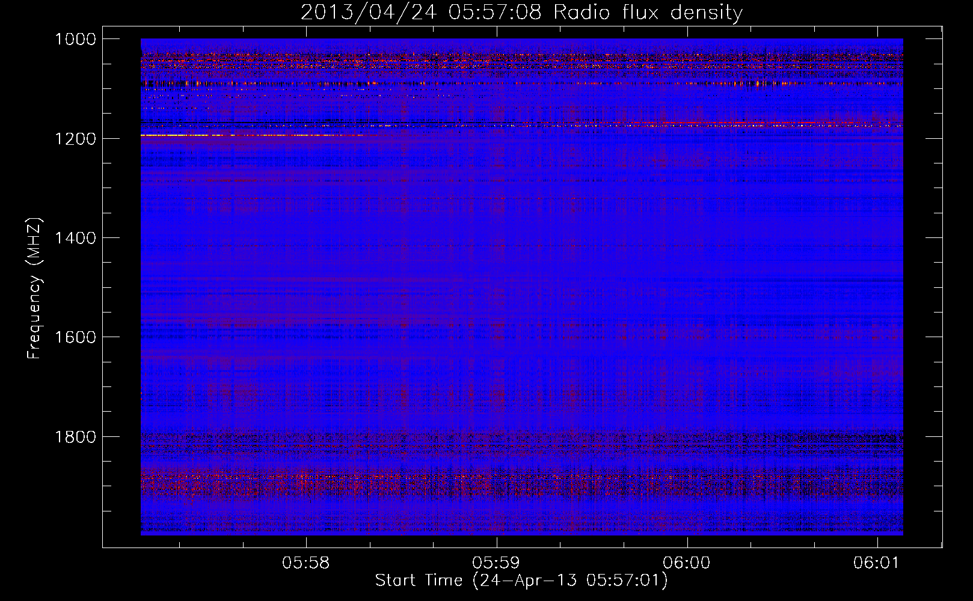973x601 pixels.
Task: Click the '1000' frequency axis label
Action: click(x=75, y=39)
